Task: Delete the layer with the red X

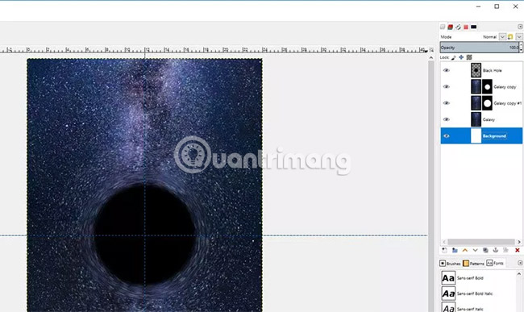Action: [x=518, y=250]
